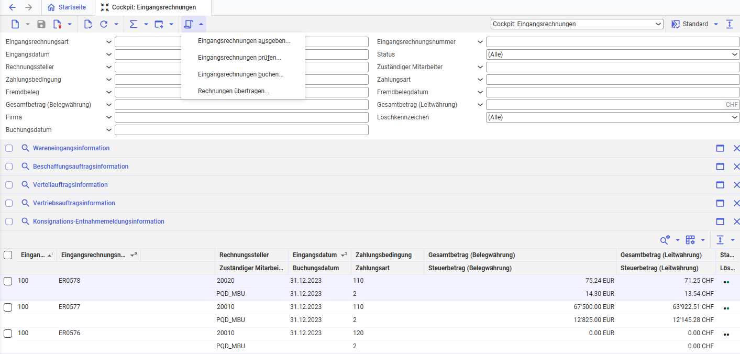Toggle the Konsignations-Entnahmemeldungsinformation checkbox

pyautogui.click(x=9, y=222)
